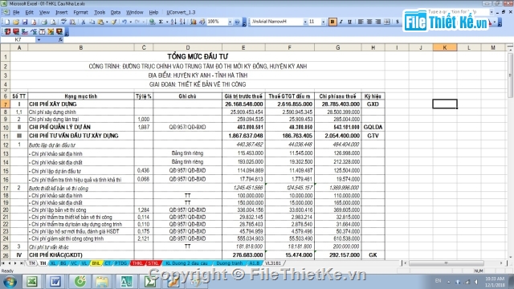The image size is (514, 289).
Task: Click the Chart Wizard icon
Action: 194,22
